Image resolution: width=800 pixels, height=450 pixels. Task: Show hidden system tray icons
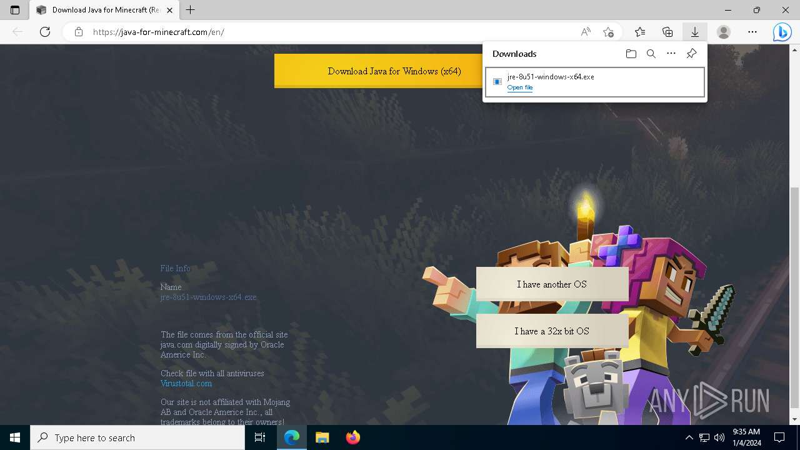689,437
